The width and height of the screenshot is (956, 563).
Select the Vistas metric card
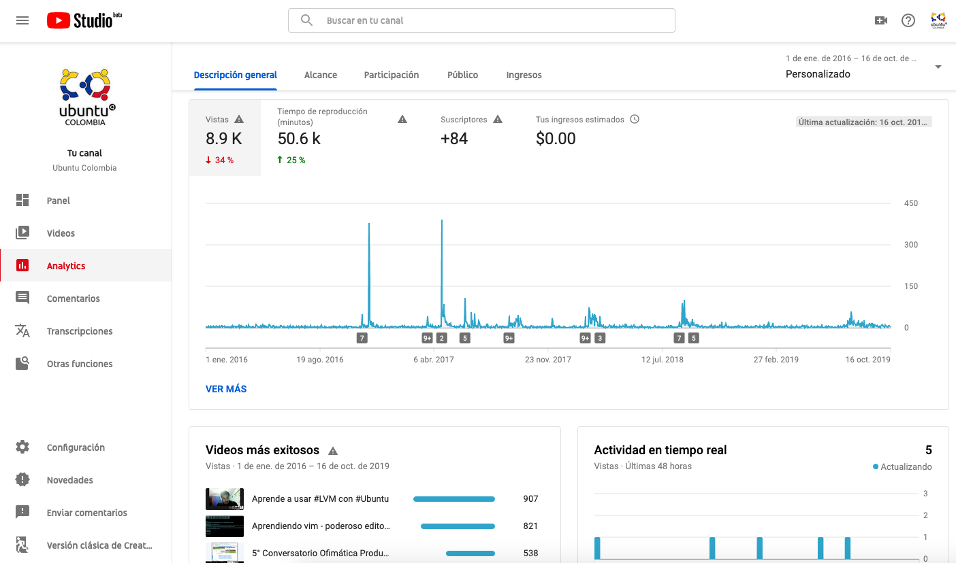pyautogui.click(x=225, y=138)
